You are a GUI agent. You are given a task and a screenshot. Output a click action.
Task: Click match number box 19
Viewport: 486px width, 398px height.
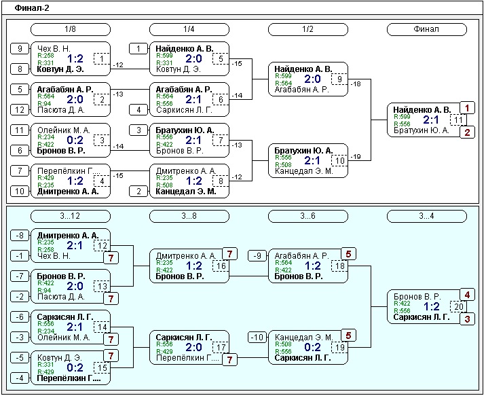(x=339, y=348)
